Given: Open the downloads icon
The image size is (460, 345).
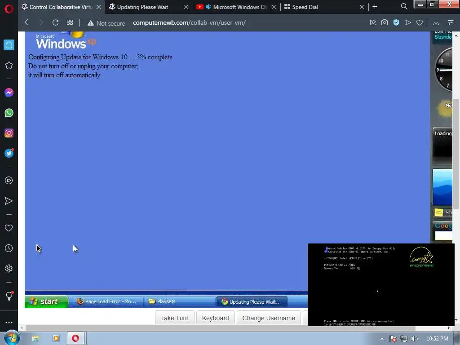Looking at the screenshot, I should (x=436, y=22).
